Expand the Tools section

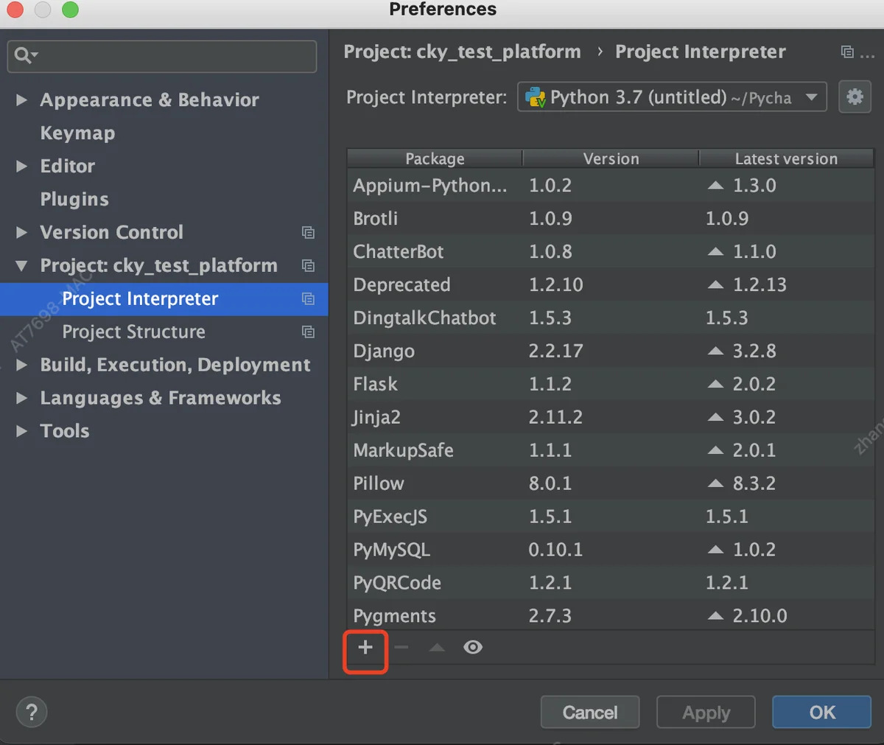coord(22,432)
